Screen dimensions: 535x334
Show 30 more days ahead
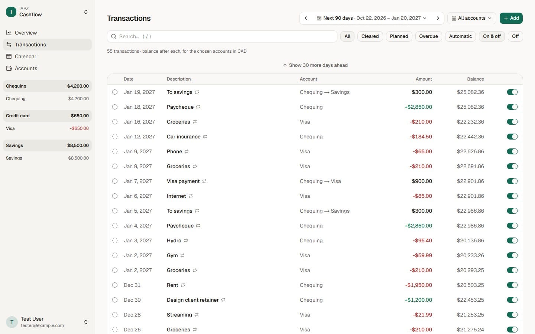[315, 65]
